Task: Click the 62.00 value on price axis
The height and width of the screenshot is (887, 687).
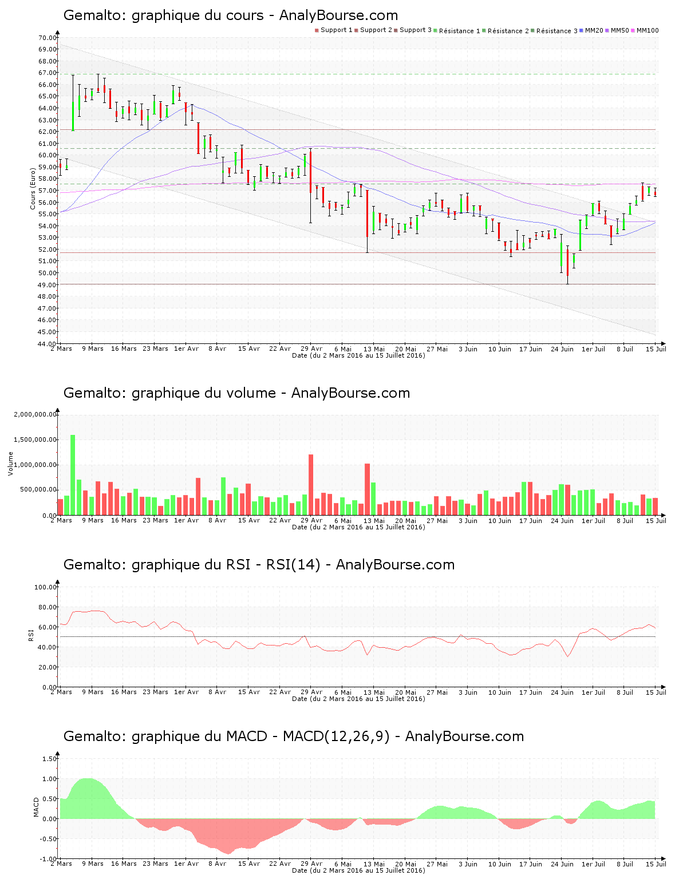Action: 48,132
